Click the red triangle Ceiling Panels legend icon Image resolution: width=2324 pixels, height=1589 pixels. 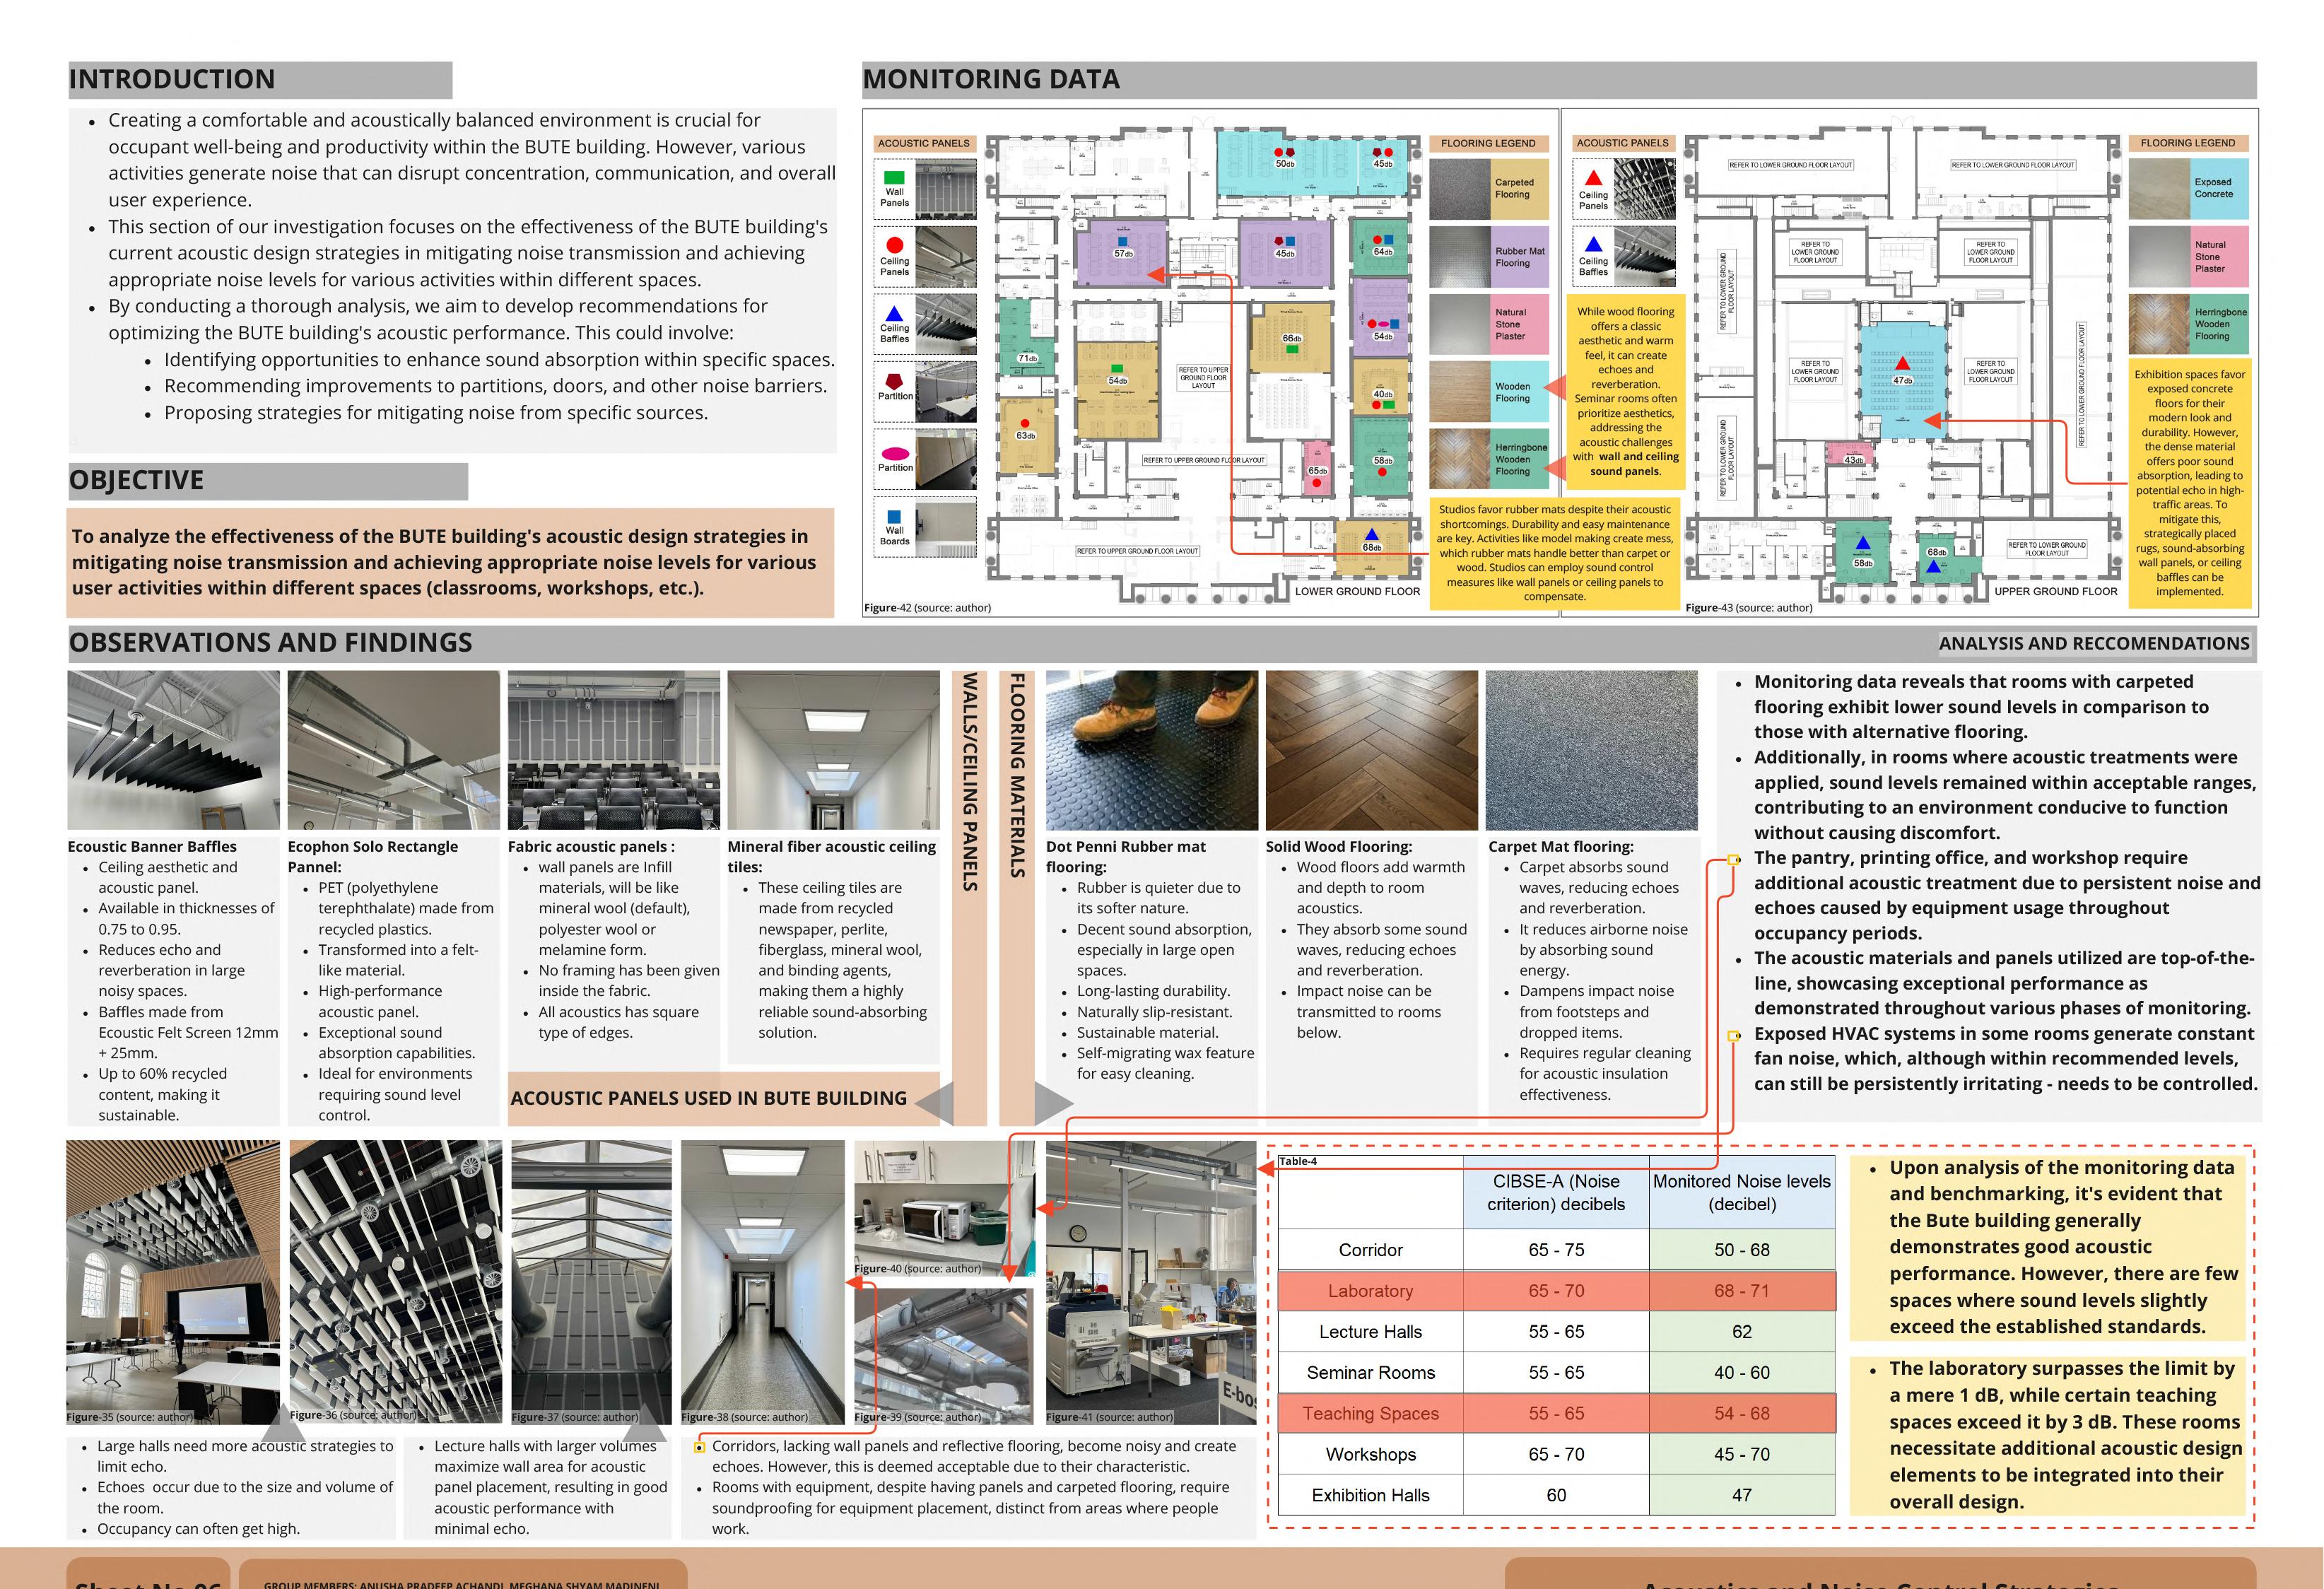click(x=1593, y=178)
